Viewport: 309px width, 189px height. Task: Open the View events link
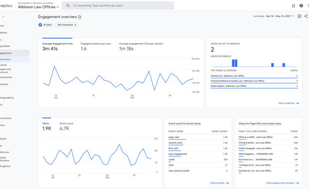coord(219,183)
